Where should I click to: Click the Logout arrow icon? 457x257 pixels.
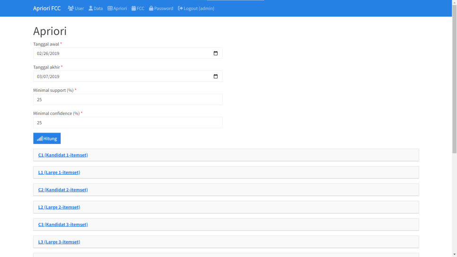(x=180, y=9)
